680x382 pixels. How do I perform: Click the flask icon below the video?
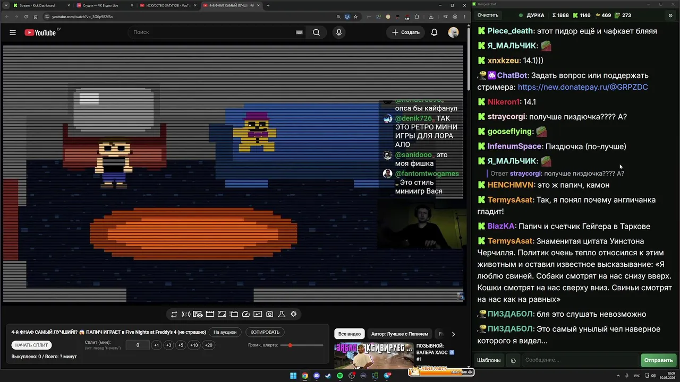282,314
